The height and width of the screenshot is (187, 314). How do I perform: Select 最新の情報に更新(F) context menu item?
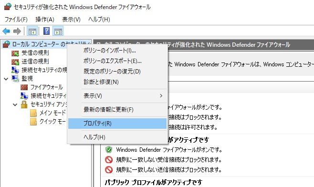coord(117,110)
